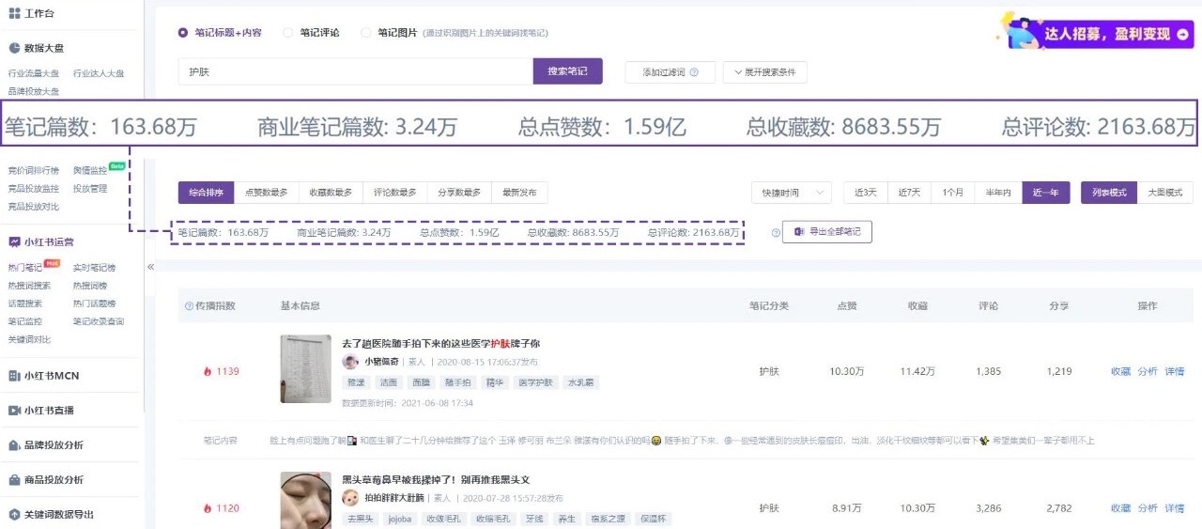The height and width of the screenshot is (529, 1202).
Task: Click 分析 for the 1139 index note
Action: (1148, 371)
